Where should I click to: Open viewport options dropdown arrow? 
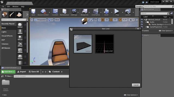click(x=32, y=20)
